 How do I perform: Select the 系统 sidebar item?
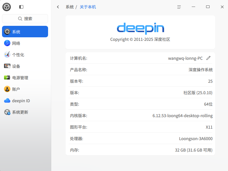(x=25, y=32)
